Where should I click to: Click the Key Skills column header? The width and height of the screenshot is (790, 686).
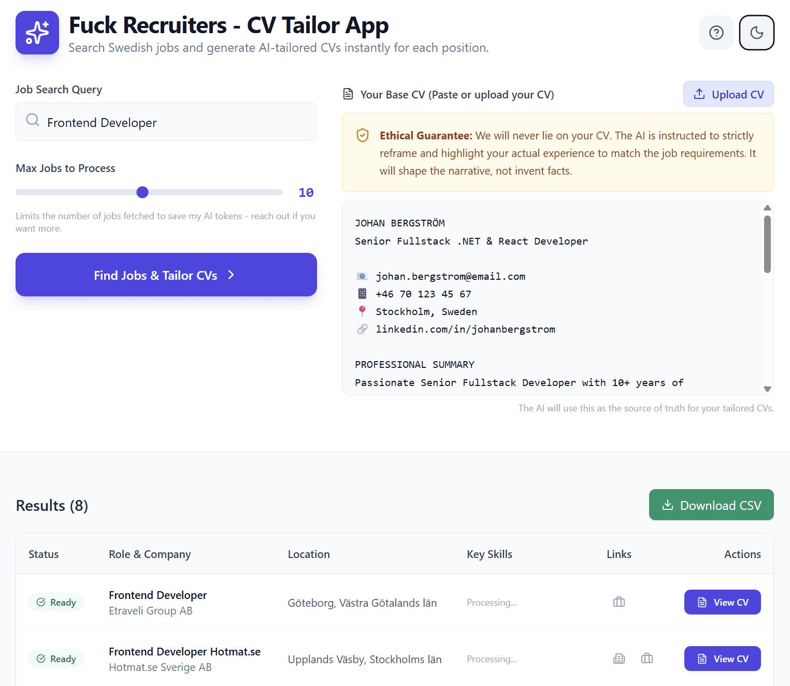tap(490, 554)
